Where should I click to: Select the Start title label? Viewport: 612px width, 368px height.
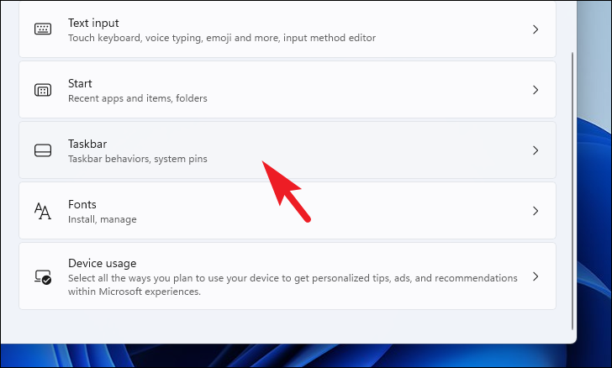tap(80, 83)
